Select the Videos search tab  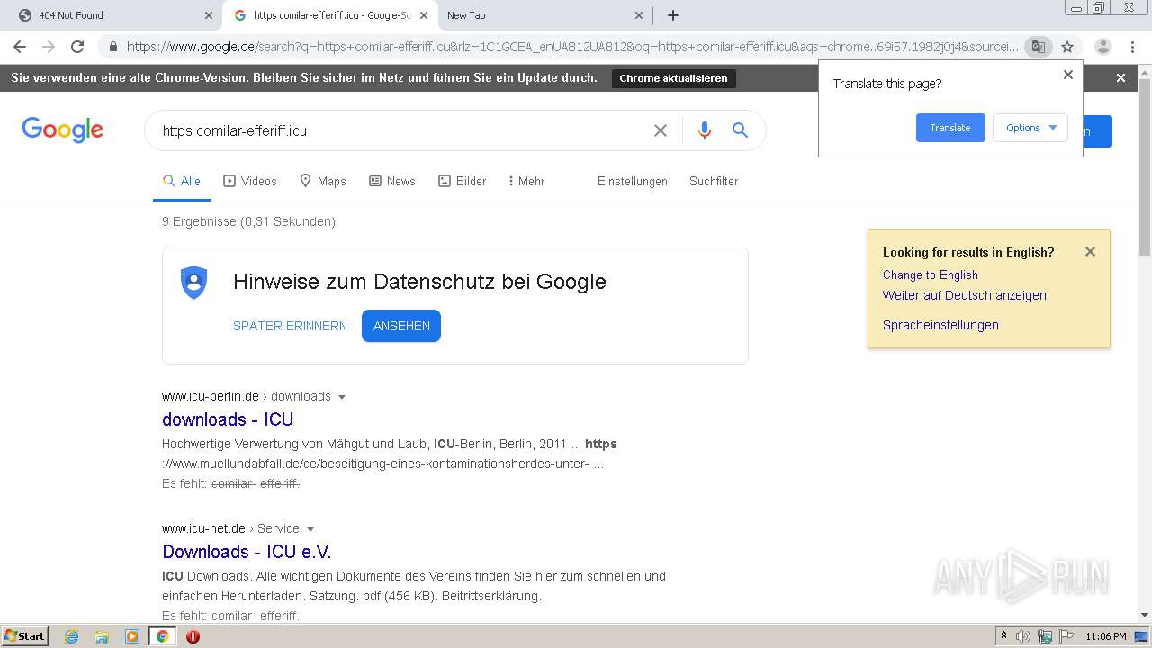[250, 181]
